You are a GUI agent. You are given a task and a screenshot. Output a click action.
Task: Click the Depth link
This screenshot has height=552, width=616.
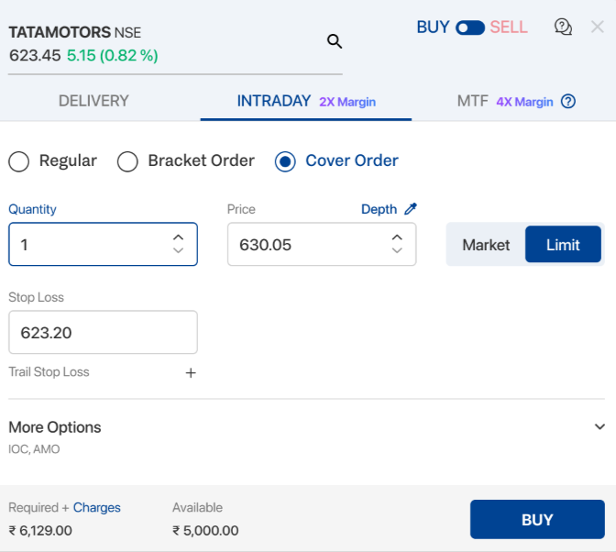click(x=379, y=209)
